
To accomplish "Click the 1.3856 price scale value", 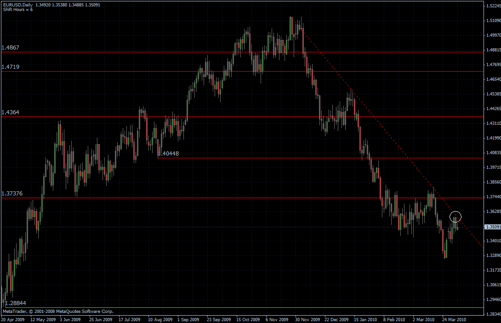I will coord(493,182).
